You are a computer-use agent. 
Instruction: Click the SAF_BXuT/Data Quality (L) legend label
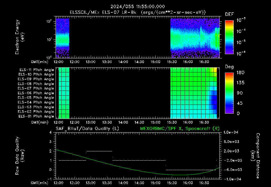[x=87, y=129]
